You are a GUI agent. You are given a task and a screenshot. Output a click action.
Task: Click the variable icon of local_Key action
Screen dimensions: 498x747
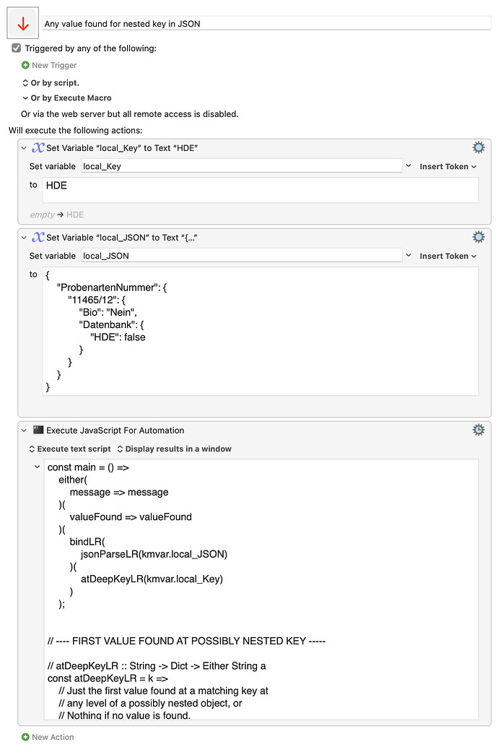[x=38, y=147]
